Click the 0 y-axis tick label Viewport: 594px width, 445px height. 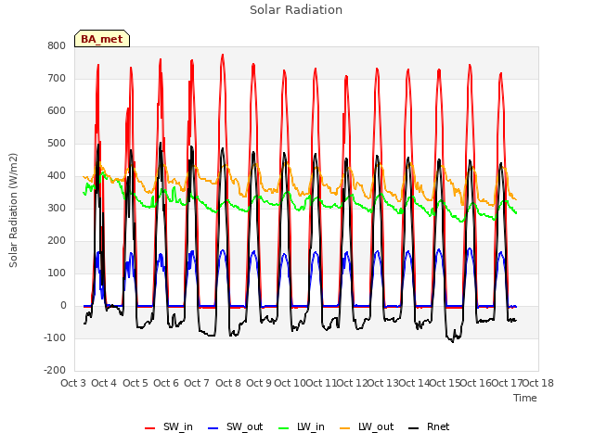coord(63,306)
